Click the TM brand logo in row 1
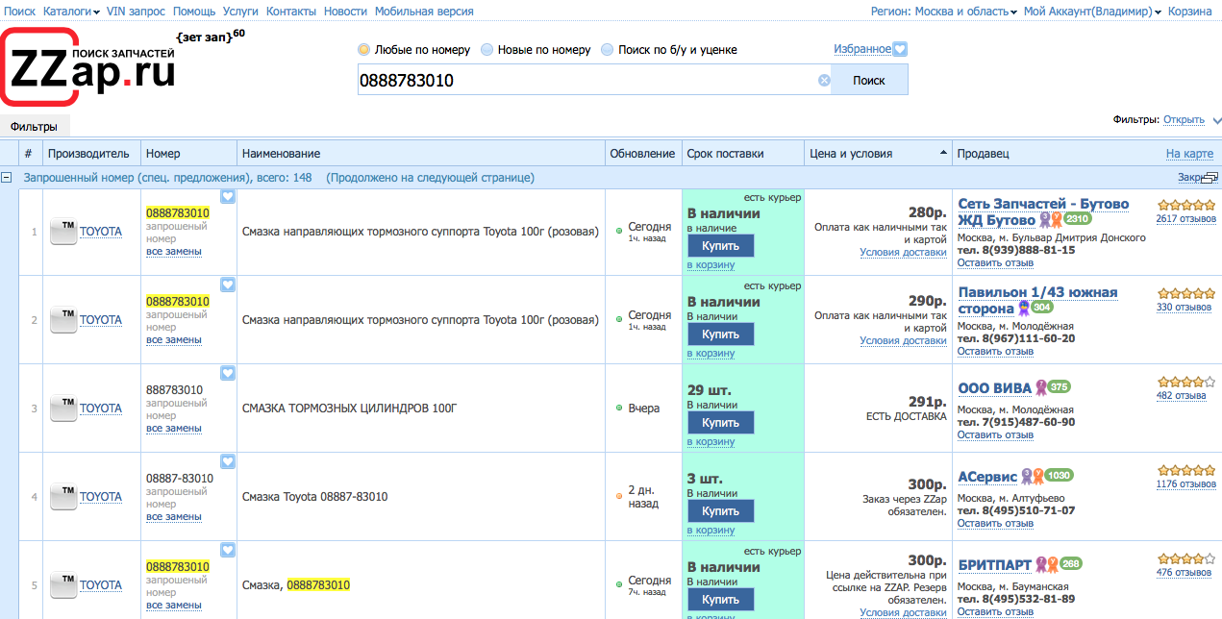Screen dimensions: 1222x619 click(x=63, y=232)
